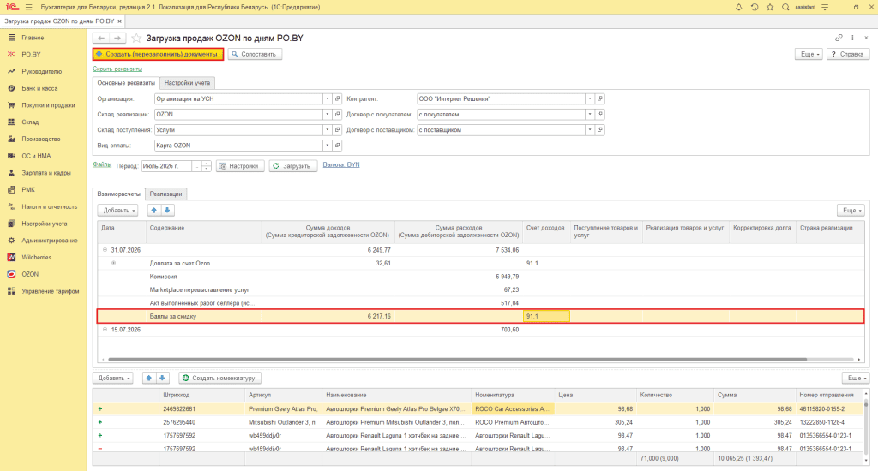This screenshot has width=878, height=471.
Task: Open favorites star in title bar
Action: (x=770, y=7)
